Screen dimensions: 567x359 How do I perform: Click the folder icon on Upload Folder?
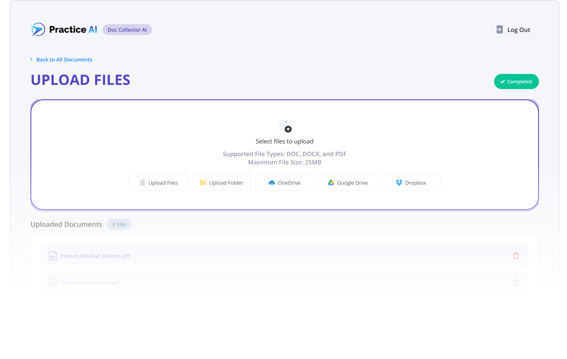203,182
